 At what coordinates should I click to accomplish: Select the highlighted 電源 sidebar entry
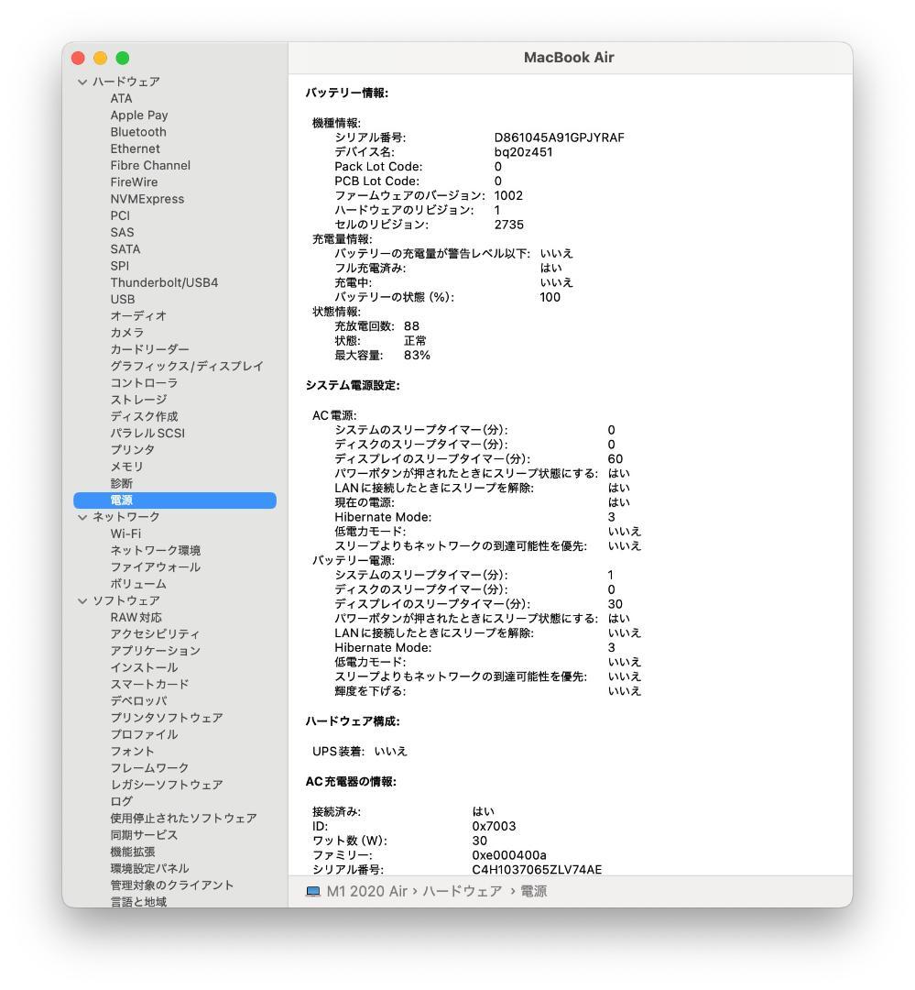(123, 500)
